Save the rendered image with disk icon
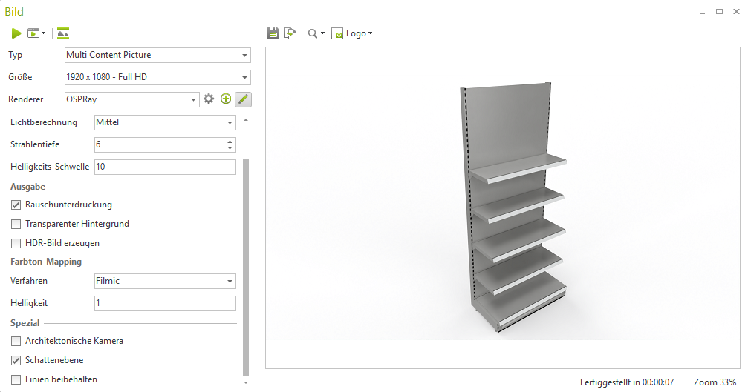748x392 pixels. coord(273,33)
